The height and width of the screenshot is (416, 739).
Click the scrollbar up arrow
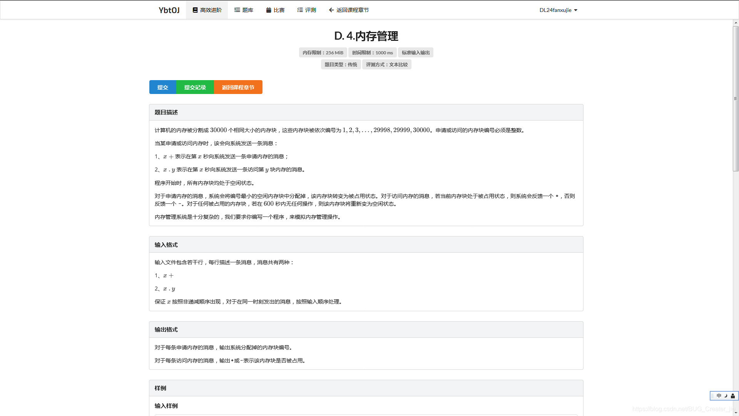pos(736,23)
